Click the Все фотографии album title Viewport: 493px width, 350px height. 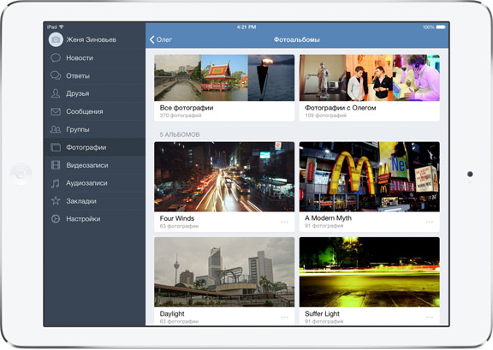tap(187, 108)
